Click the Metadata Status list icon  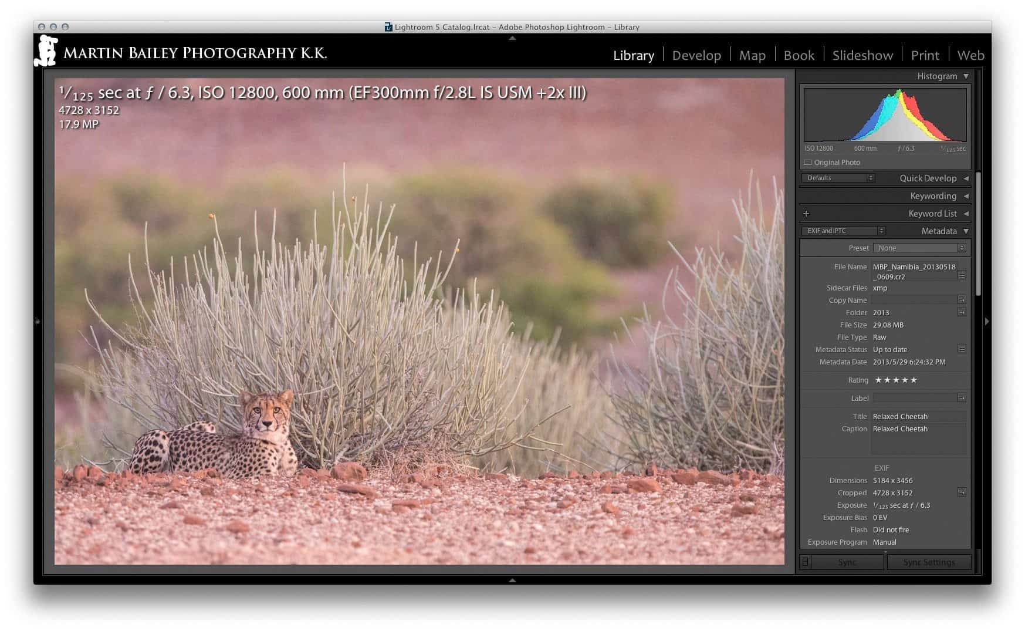tap(961, 349)
